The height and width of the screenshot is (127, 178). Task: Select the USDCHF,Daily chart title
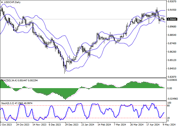(12, 2)
